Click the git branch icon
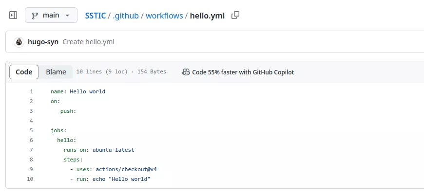The width and height of the screenshot is (424, 195). [35, 15]
